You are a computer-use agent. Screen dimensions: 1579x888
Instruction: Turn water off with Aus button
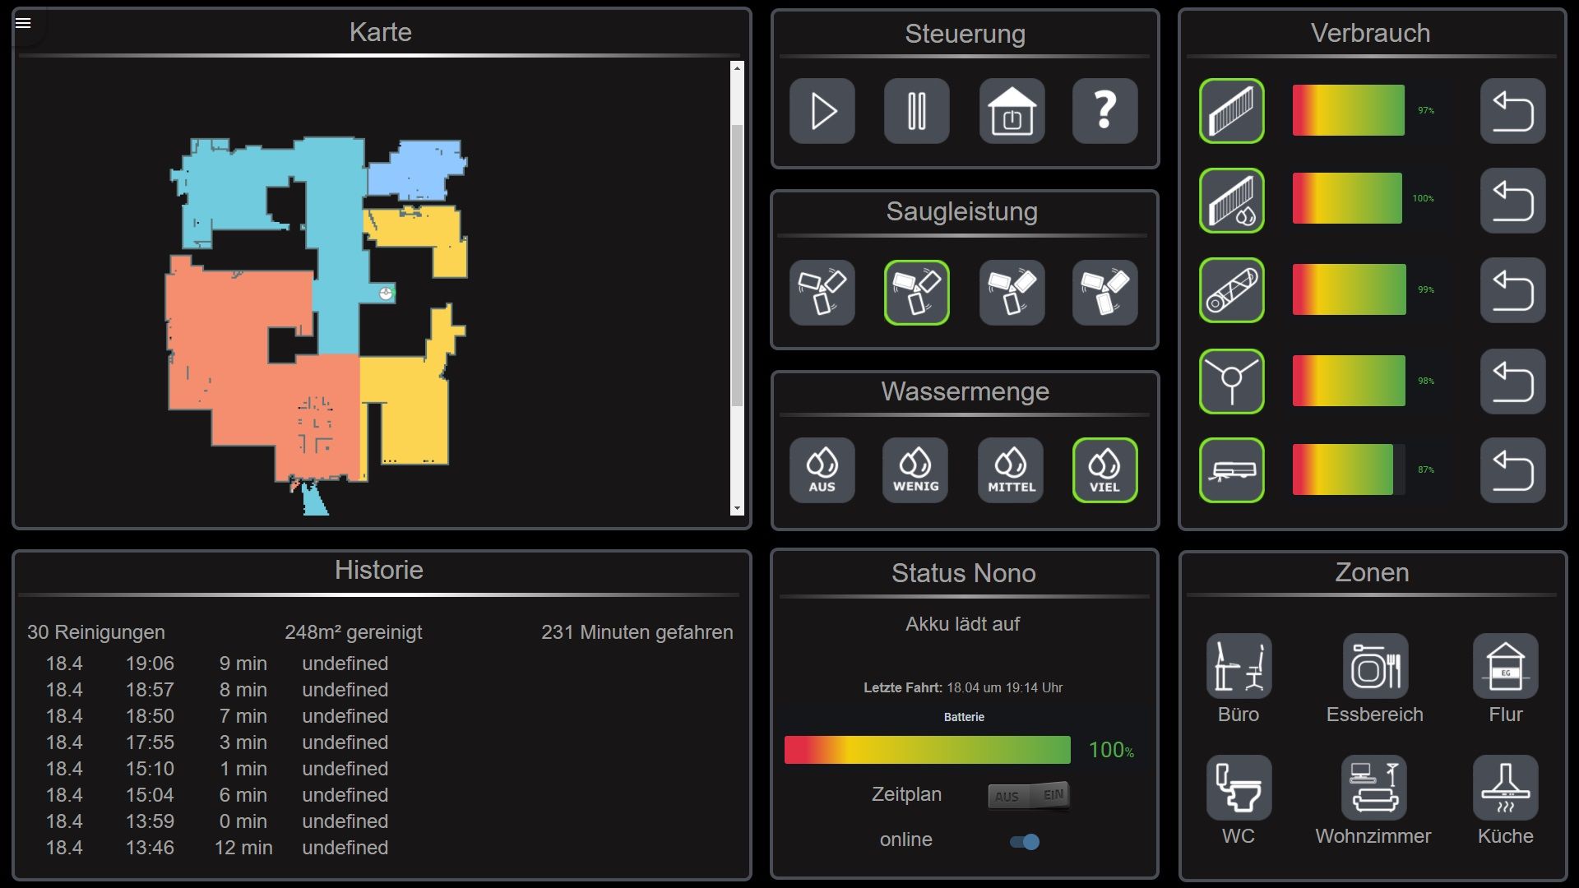tap(822, 470)
